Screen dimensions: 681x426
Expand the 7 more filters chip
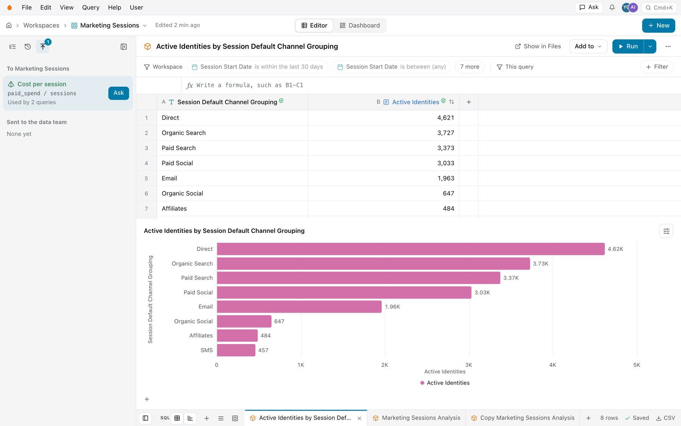pyautogui.click(x=470, y=67)
